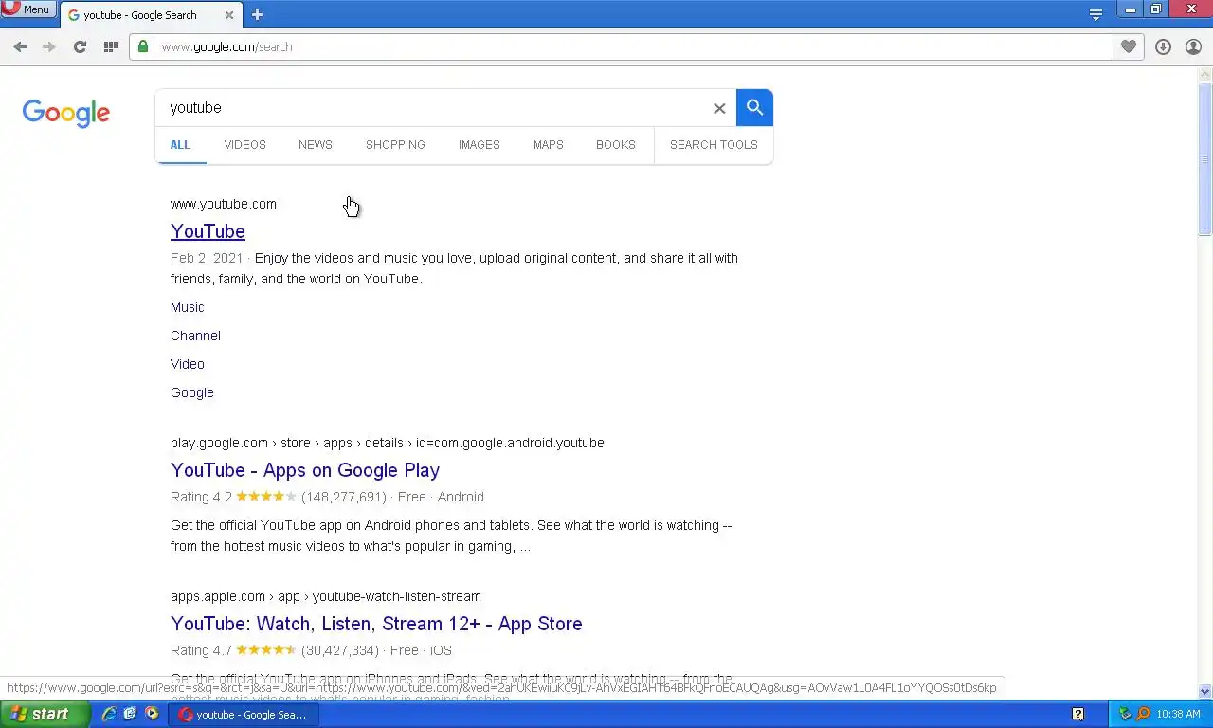Launch media player from quick launch
The width and height of the screenshot is (1213, 728).
coord(152,715)
